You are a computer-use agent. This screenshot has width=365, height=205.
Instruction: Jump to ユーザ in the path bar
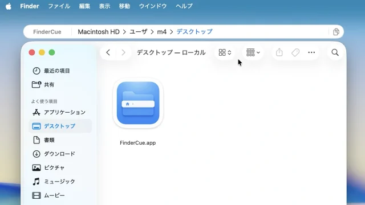138,32
